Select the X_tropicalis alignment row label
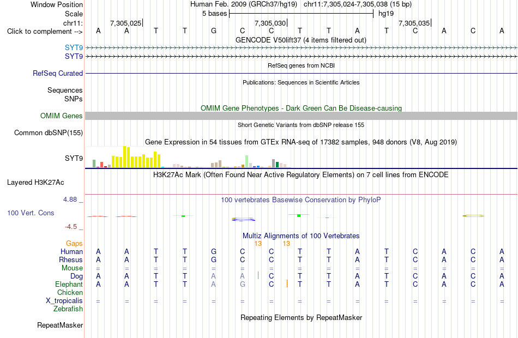Screen dimensions: 518x338 [64, 301]
